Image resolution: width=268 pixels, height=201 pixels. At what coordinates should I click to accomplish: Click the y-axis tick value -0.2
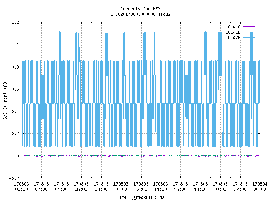click(14, 178)
